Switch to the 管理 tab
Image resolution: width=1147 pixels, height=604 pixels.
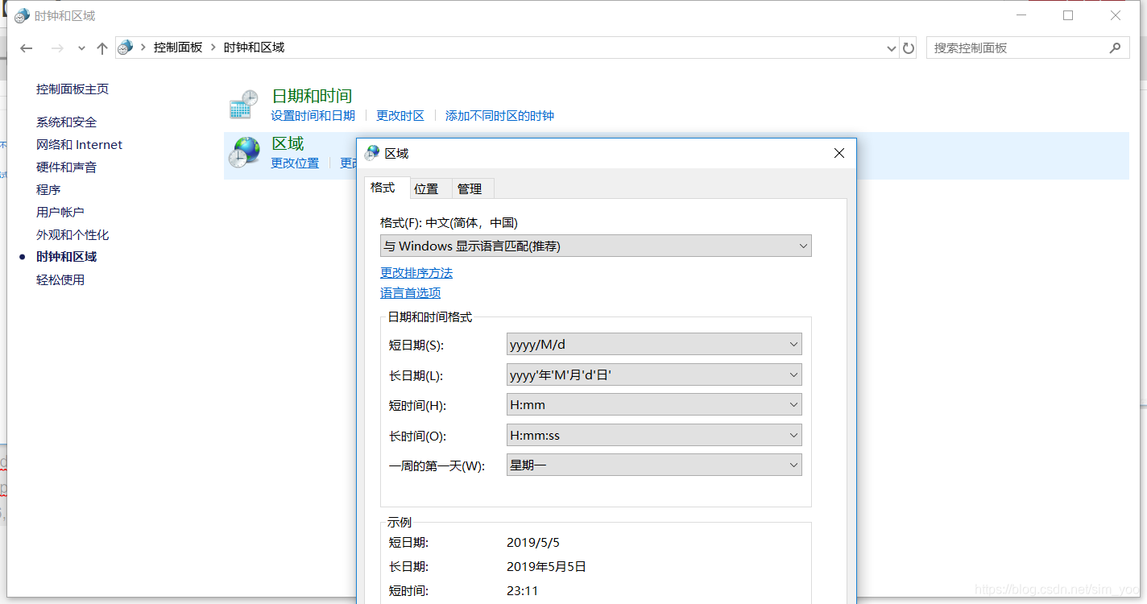(x=473, y=188)
